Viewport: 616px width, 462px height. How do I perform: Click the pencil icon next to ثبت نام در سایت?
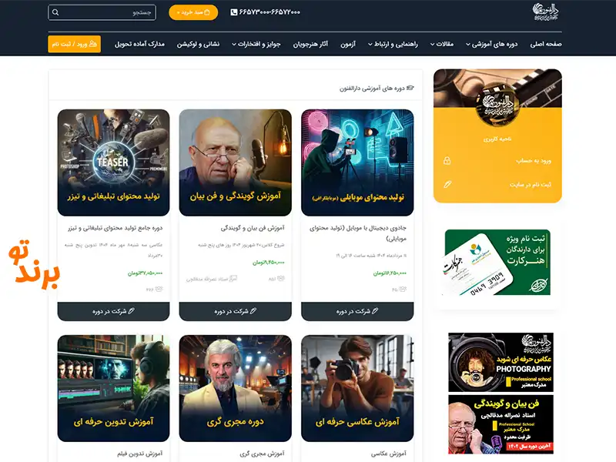pyautogui.click(x=447, y=184)
